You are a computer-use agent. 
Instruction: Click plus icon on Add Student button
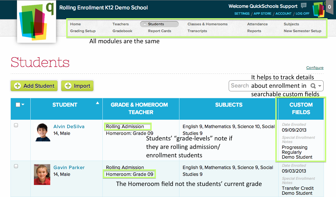click(17, 86)
